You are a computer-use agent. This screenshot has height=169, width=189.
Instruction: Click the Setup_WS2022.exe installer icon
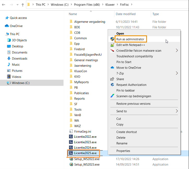[x=71, y=159]
